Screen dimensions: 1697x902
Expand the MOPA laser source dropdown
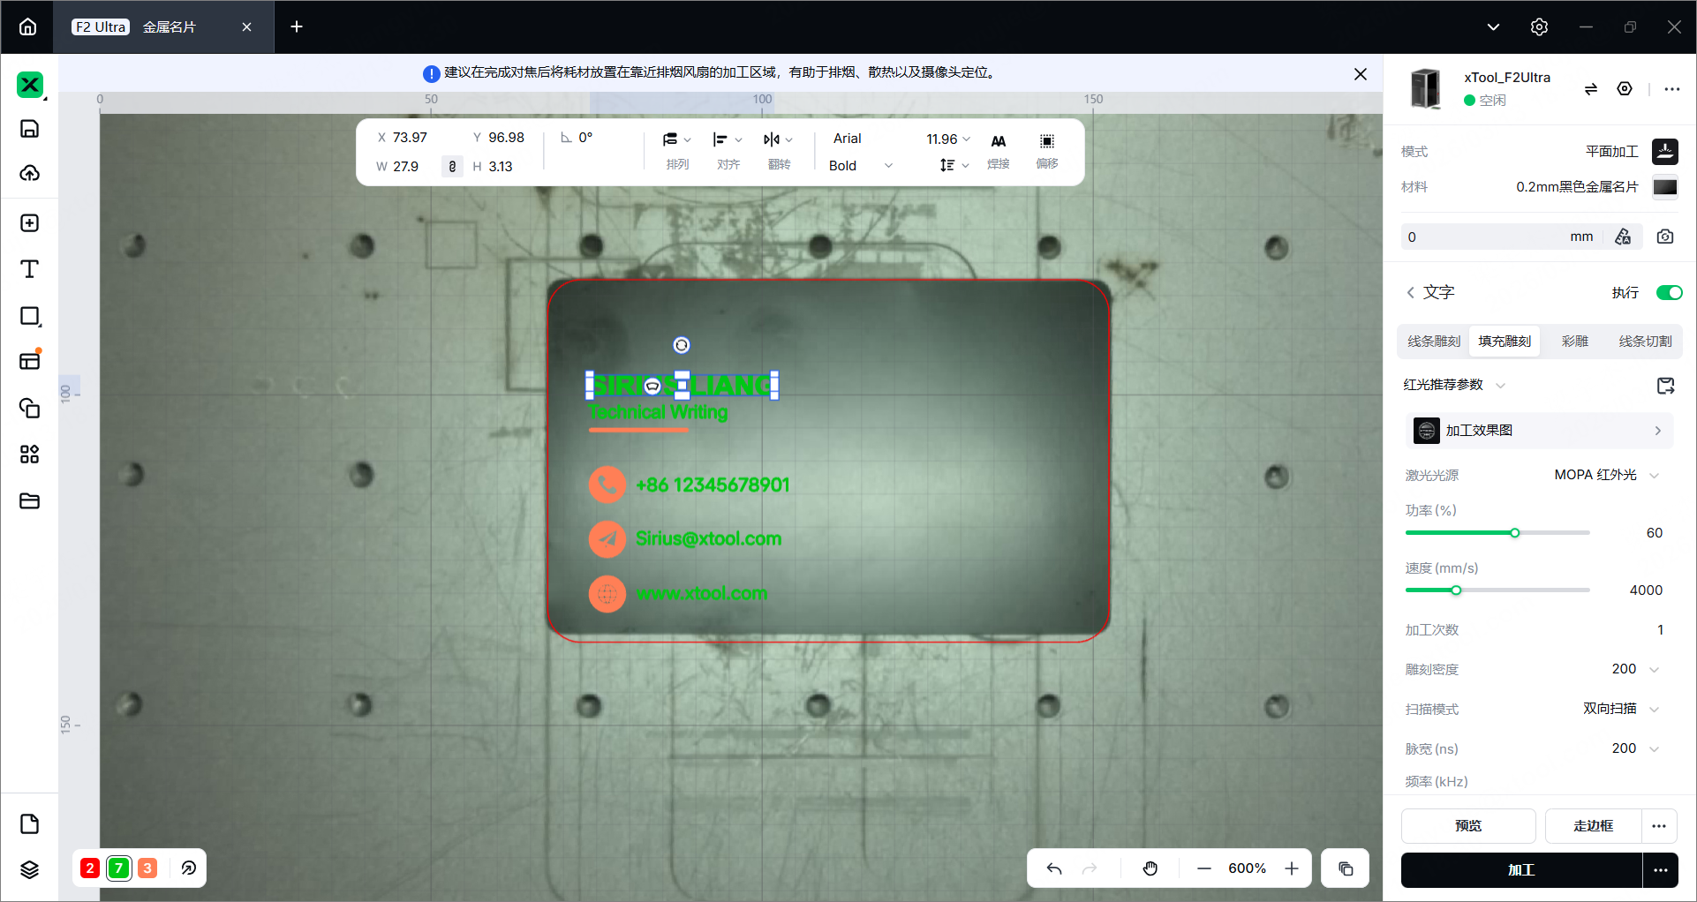(1607, 475)
